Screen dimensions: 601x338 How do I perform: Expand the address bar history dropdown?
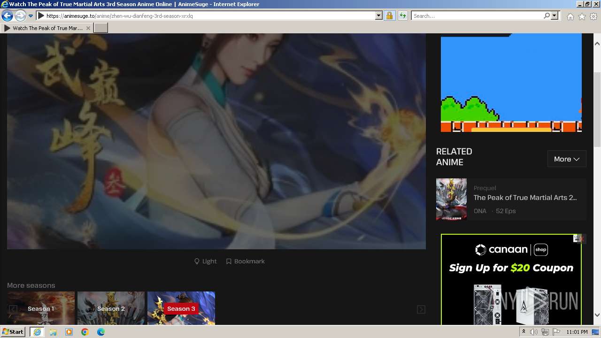click(379, 16)
